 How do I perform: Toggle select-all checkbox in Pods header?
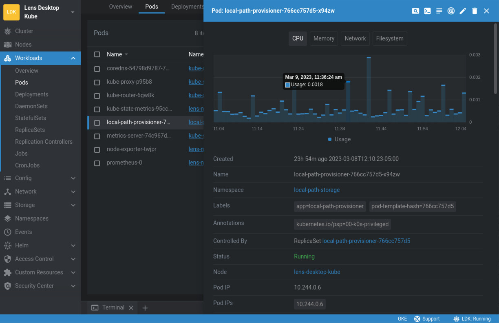point(97,54)
